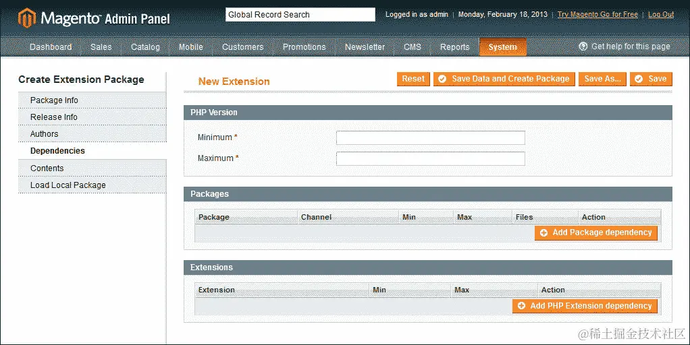Click the Save As... button
This screenshot has width=690, height=345.
click(602, 79)
